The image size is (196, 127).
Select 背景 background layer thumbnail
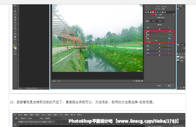[178, 61]
